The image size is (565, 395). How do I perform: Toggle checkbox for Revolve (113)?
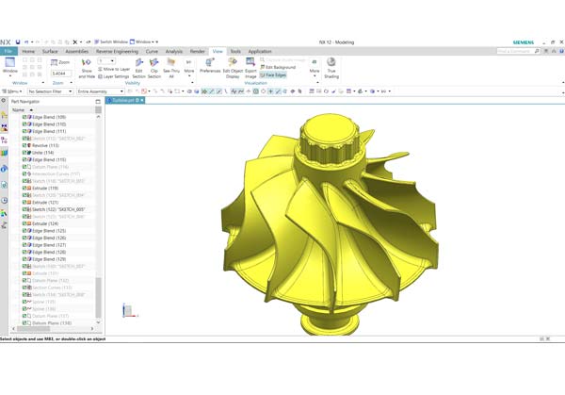coord(24,145)
